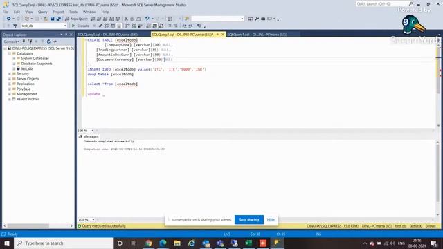Expand the Management folder node

(x=10, y=94)
